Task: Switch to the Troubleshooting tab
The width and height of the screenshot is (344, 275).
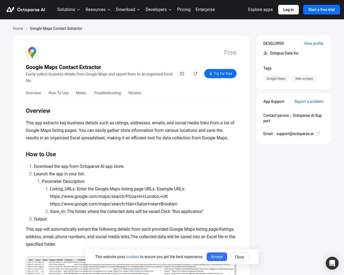Action: (x=107, y=93)
